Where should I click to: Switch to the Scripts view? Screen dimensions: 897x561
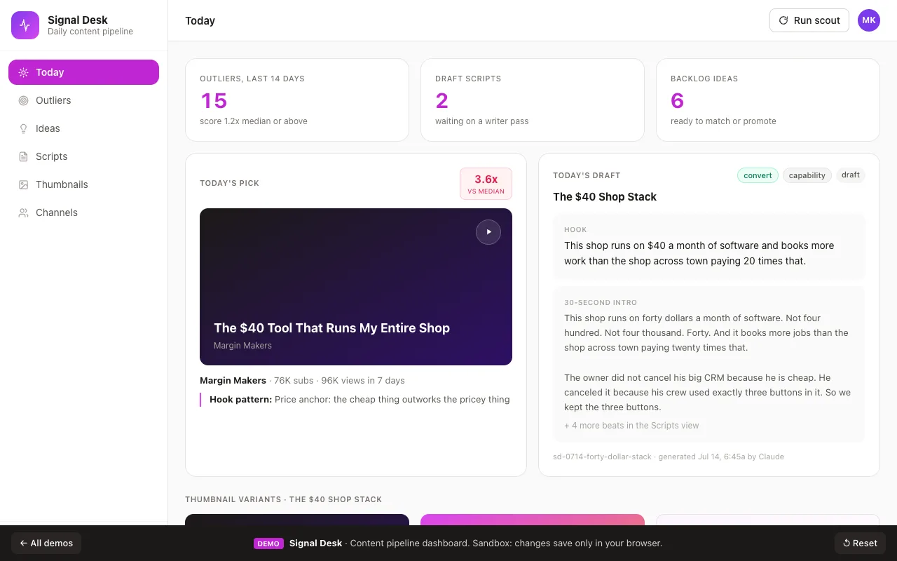tap(83, 156)
